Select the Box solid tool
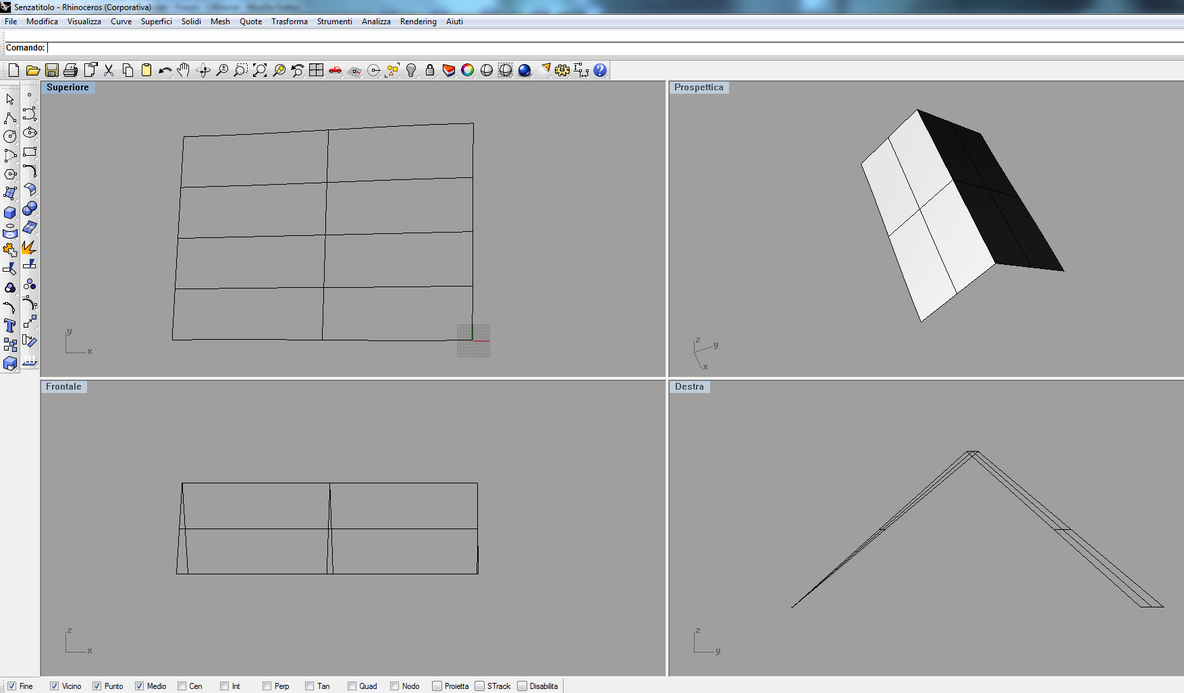Image resolution: width=1184 pixels, height=693 pixels. [x=10, y=212]
